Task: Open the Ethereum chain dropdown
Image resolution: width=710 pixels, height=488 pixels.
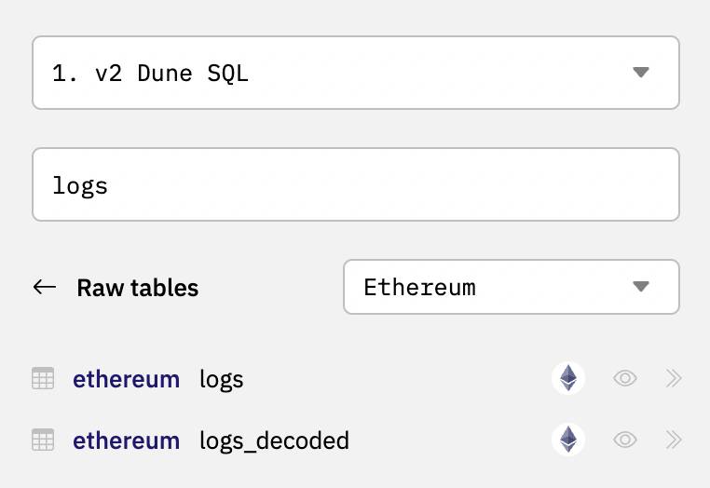Action: pyautogui.click(x=512, y=287)
